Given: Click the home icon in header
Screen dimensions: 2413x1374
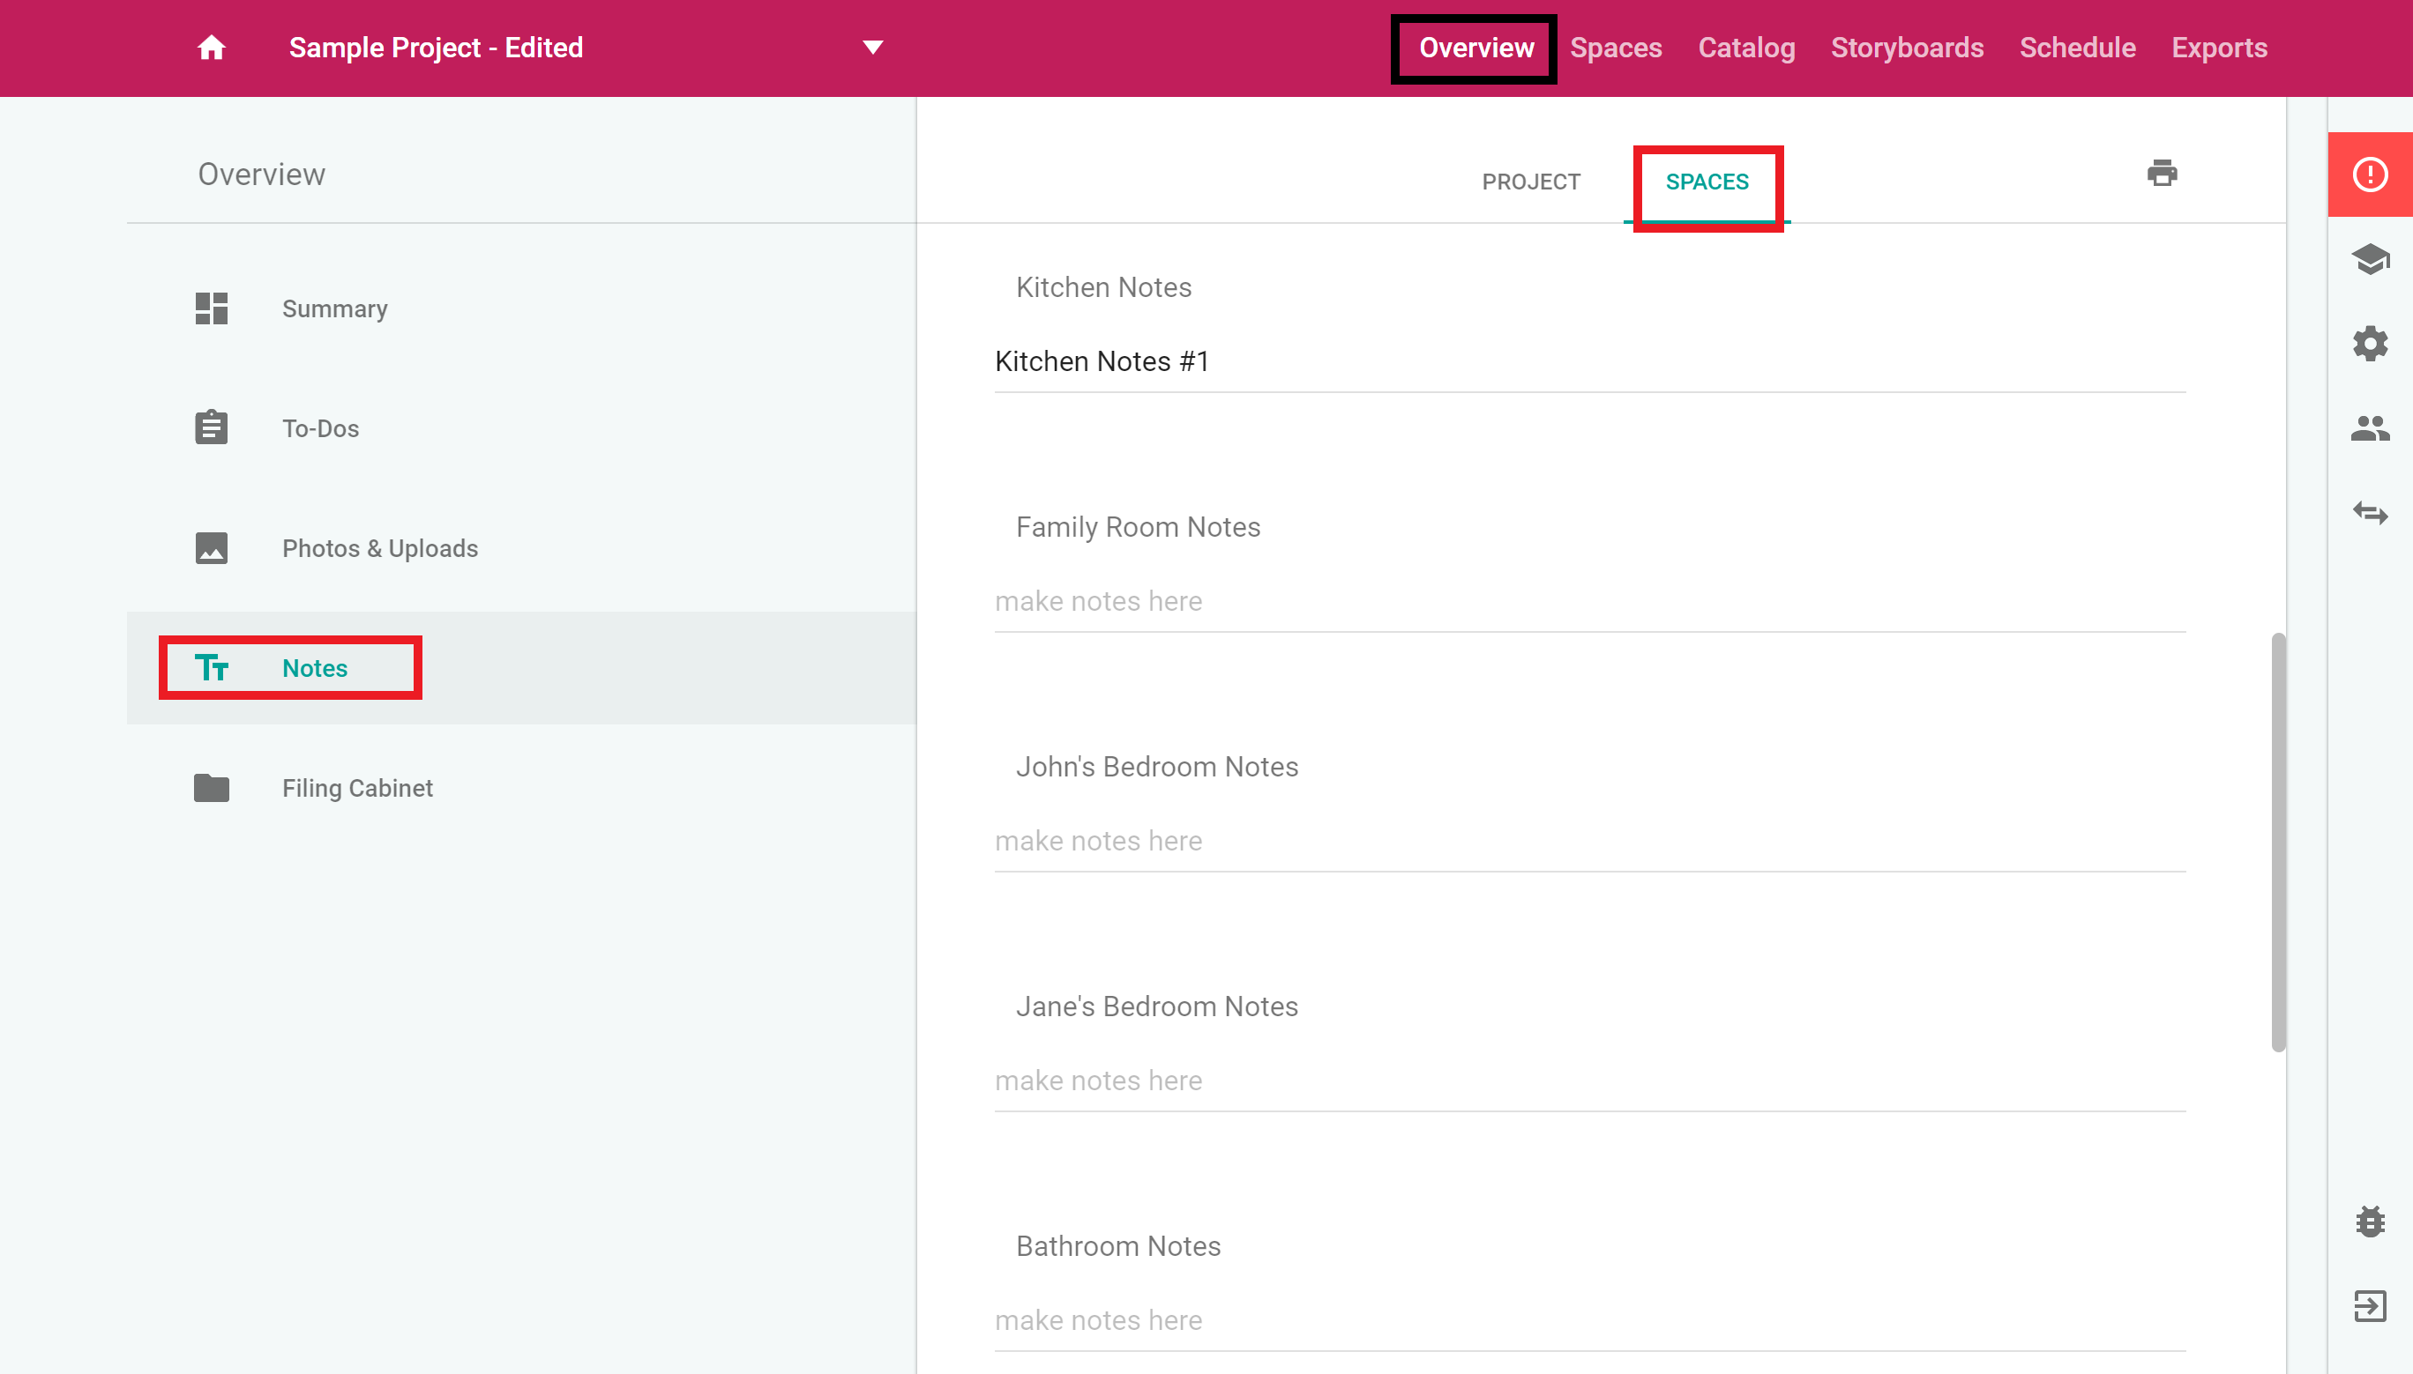Looking at the screenshot, I should coord(212,48).
